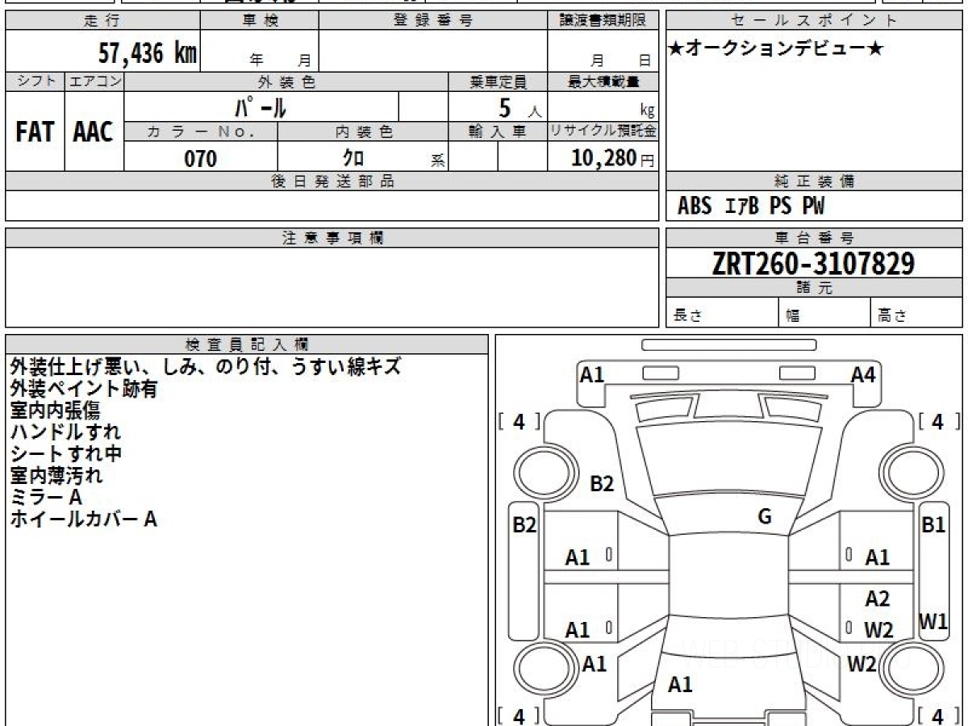Select the 最大積載量 header
The width and height of the screenshot is (968, 726).
[603, 81]
